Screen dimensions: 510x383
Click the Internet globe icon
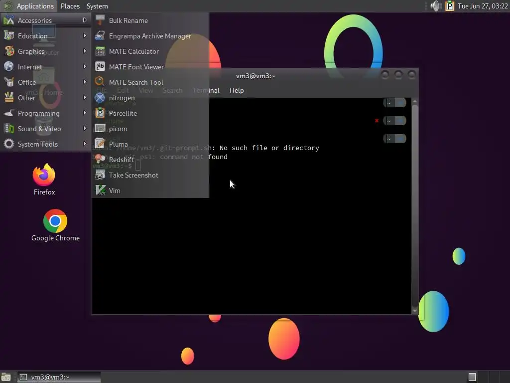9,66
